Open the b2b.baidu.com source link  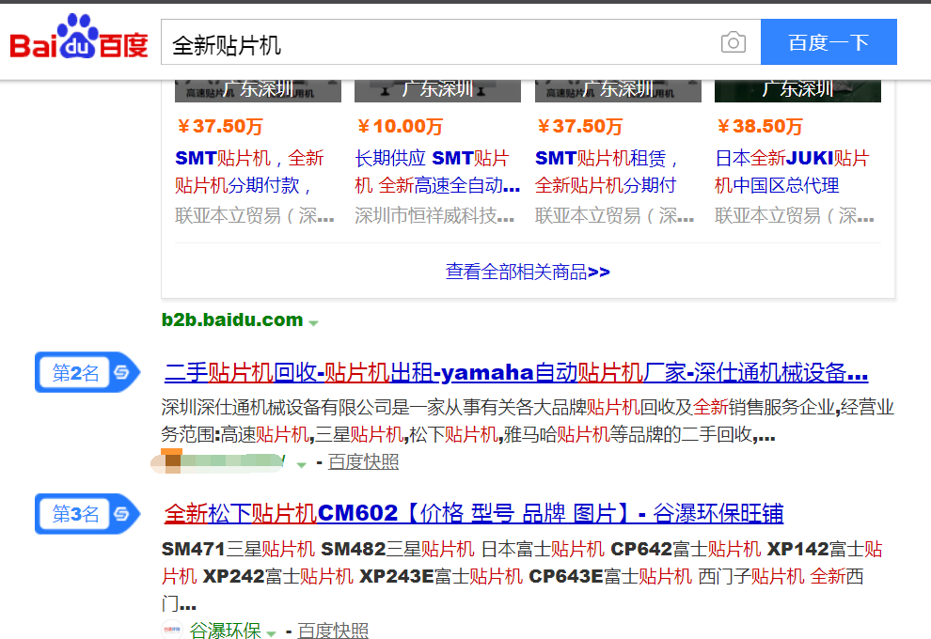(x=232, y=319)
